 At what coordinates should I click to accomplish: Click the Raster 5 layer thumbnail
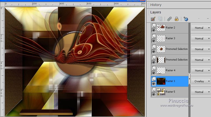coord(161,92)
